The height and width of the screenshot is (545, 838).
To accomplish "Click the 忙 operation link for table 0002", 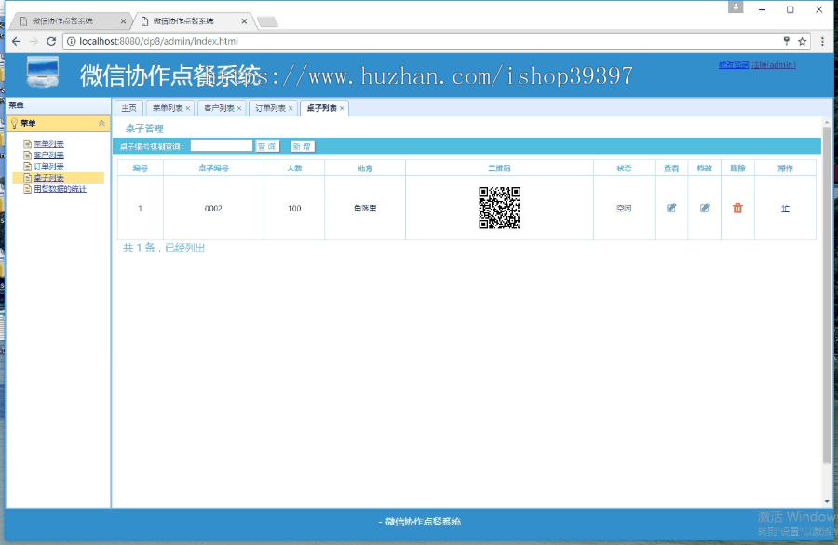I will (x=785, y=209).
